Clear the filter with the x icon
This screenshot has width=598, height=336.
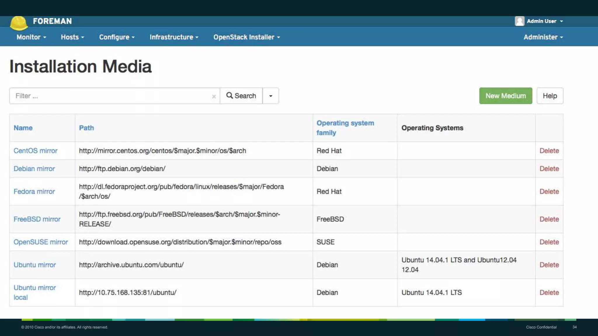pyautogui.click(x=214, y=96)
